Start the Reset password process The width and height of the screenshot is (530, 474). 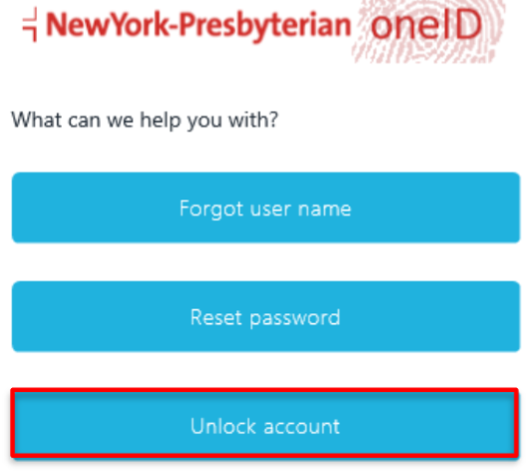tap(266, 316)
